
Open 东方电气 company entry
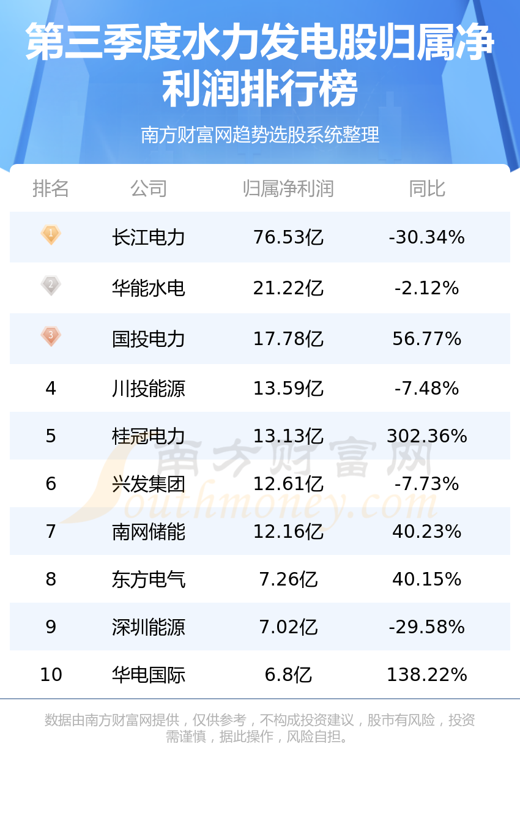coord(149,579)
